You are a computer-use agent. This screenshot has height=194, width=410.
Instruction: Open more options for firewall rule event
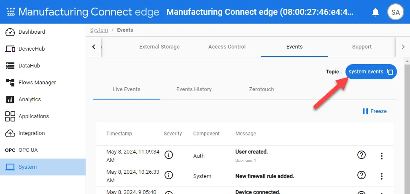click(382, 176)
